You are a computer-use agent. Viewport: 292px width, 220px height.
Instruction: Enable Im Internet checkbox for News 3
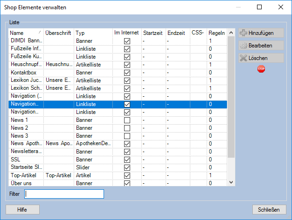127,136
